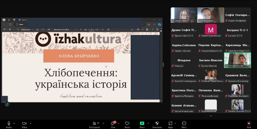Open PDF viewer settings gear icon
Screen dimensions: 257x129
[x=157, y=30]
